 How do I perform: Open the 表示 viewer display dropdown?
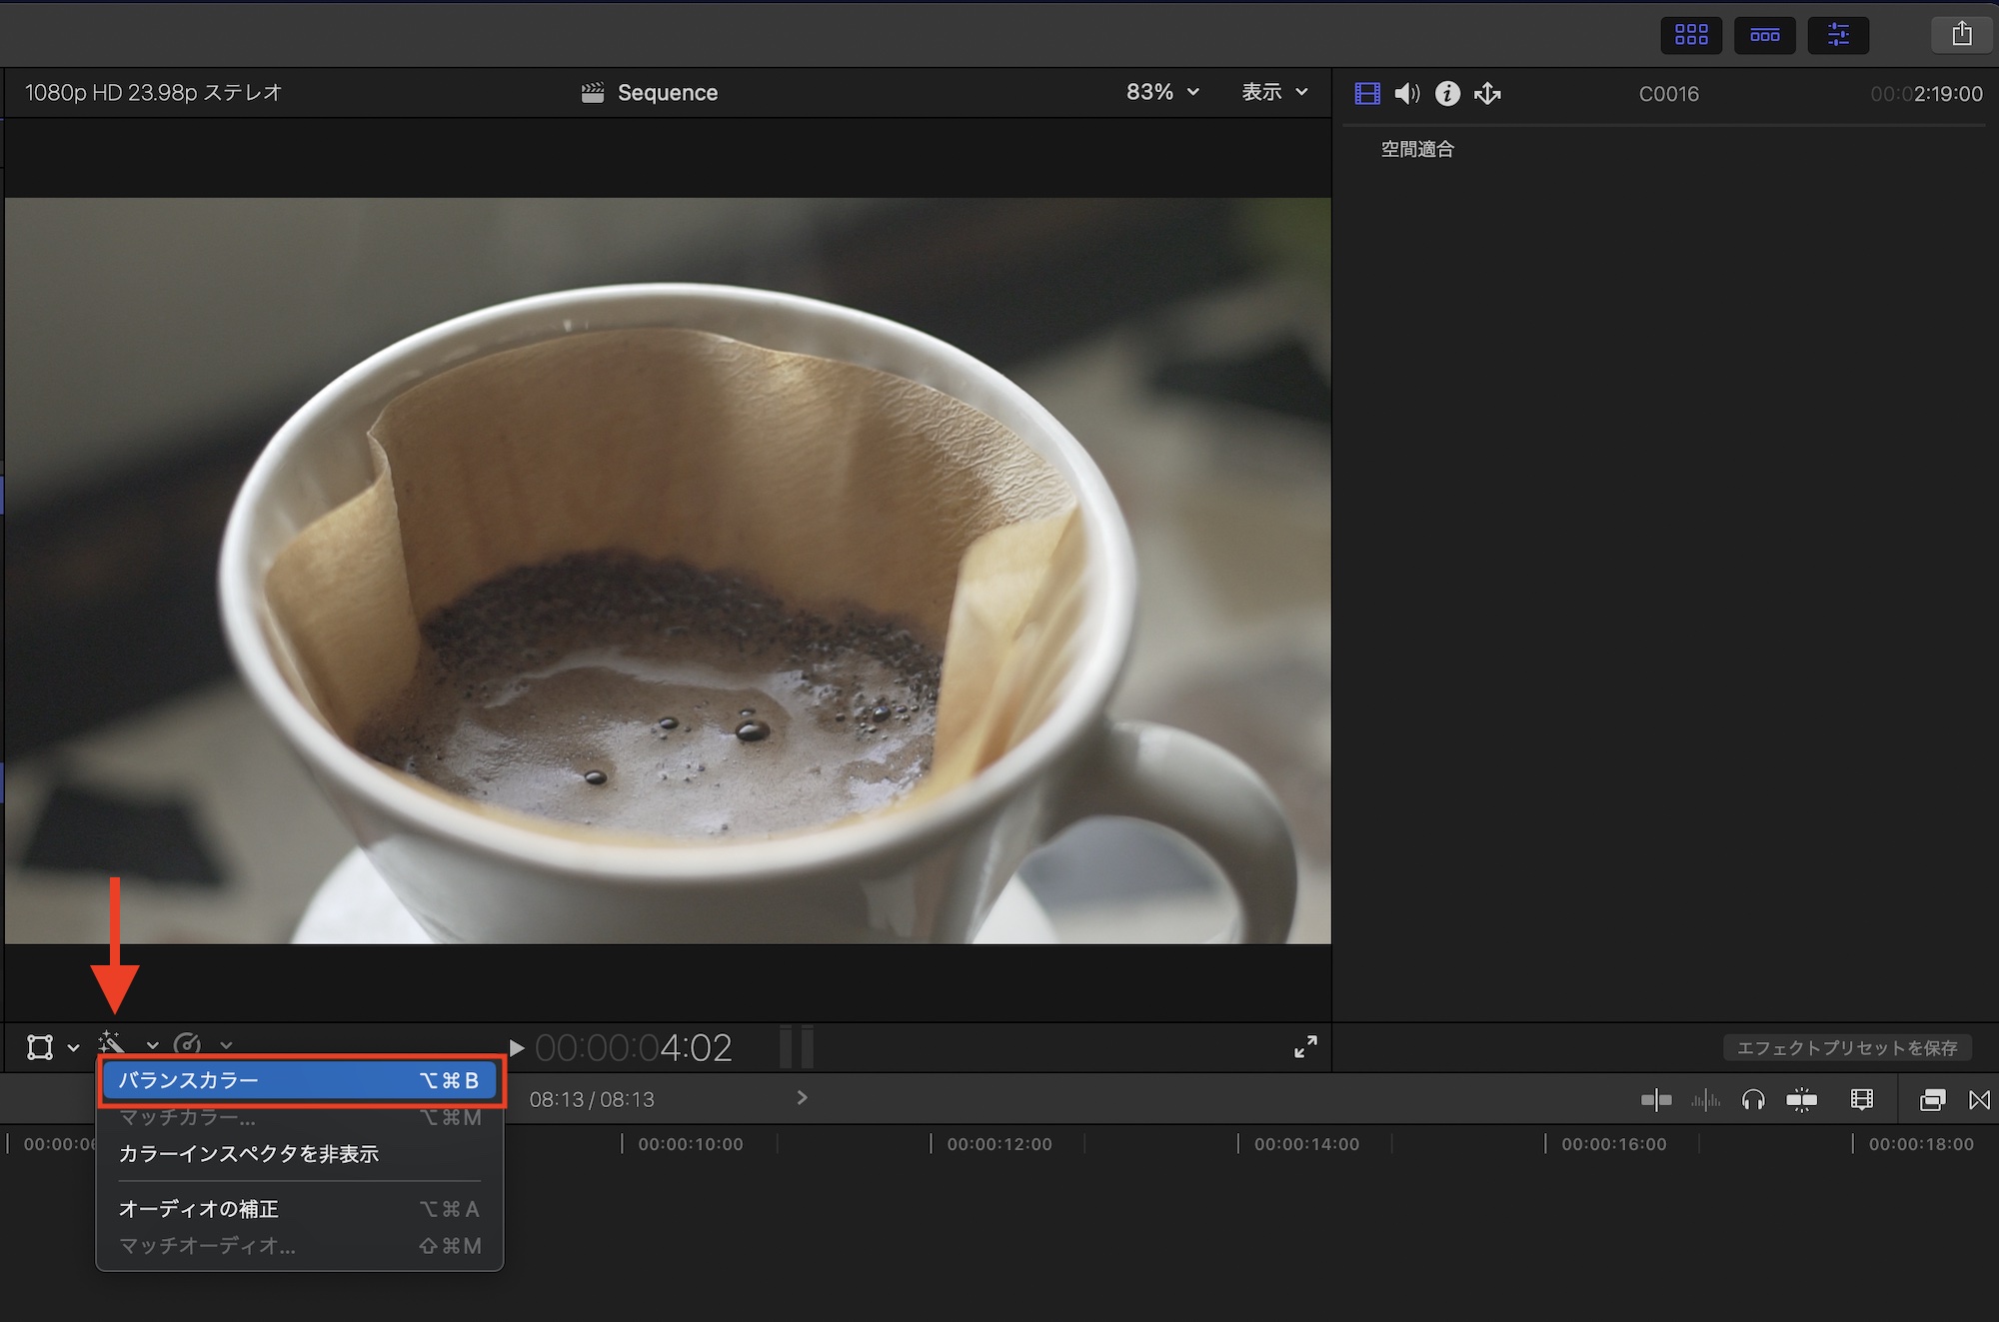(x=1271, y=92)
